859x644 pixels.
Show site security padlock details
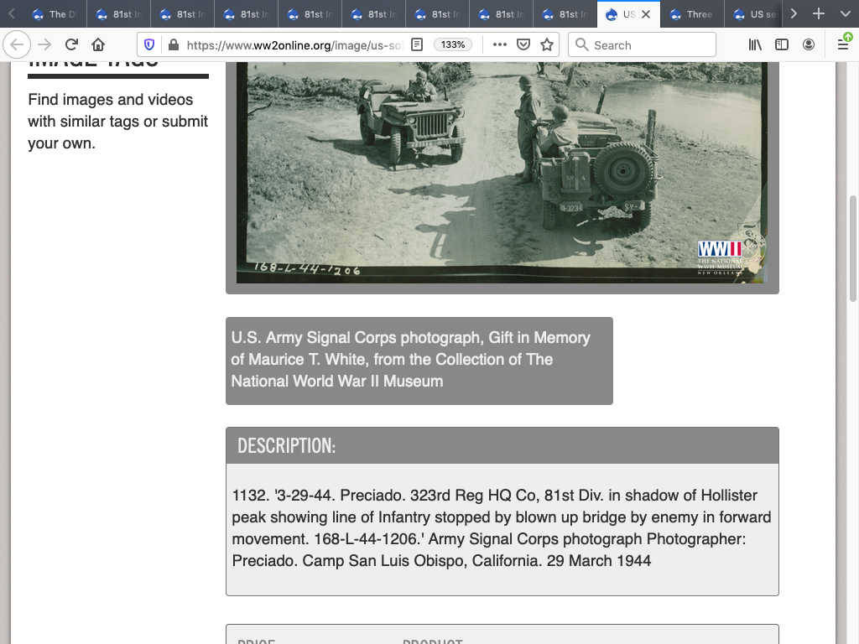pyautogui.click(x=173, y=44)
